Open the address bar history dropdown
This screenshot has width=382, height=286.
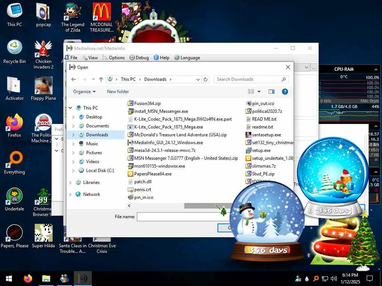point(198,80)
